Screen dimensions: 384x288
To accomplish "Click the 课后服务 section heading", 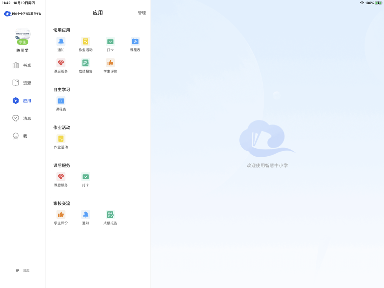I will [62, 166].
